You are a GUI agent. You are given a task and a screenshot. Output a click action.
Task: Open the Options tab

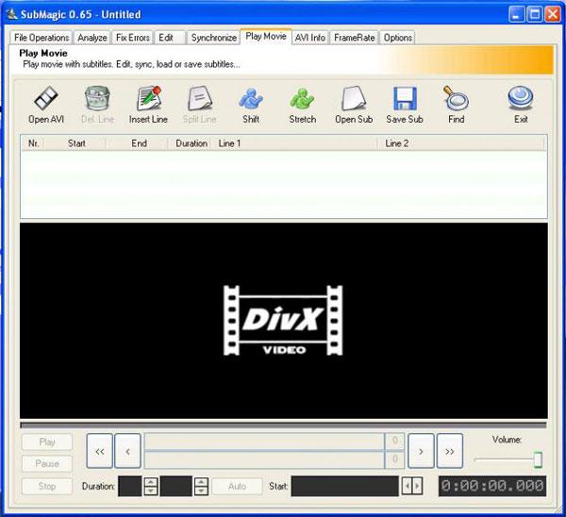pyautogui.click(x=397, y=38)
